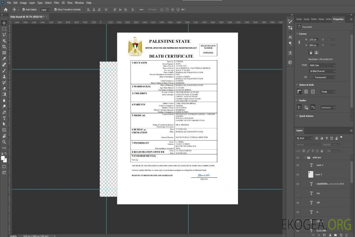Click the Home icon in options bar
Viewport: 355px width, 237px height.
point(6,10)
